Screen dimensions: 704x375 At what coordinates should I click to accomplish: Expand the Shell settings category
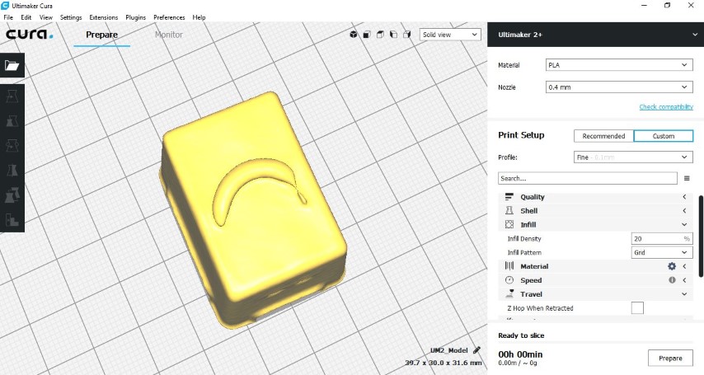(595, 211)
